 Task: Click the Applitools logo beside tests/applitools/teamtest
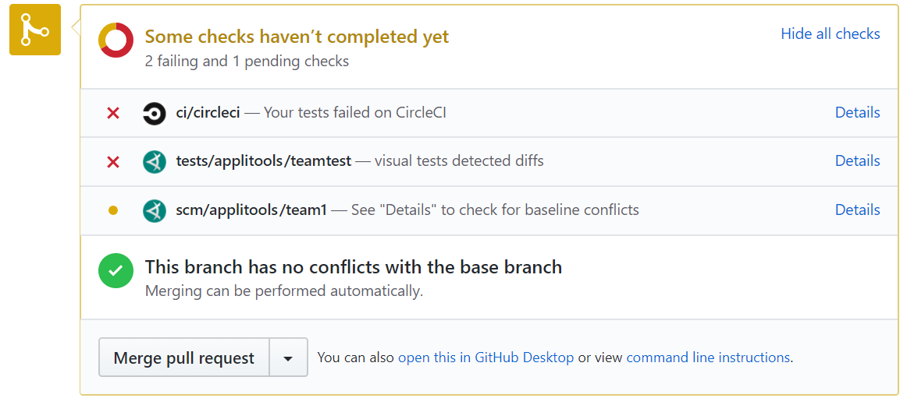click(155, 162)
